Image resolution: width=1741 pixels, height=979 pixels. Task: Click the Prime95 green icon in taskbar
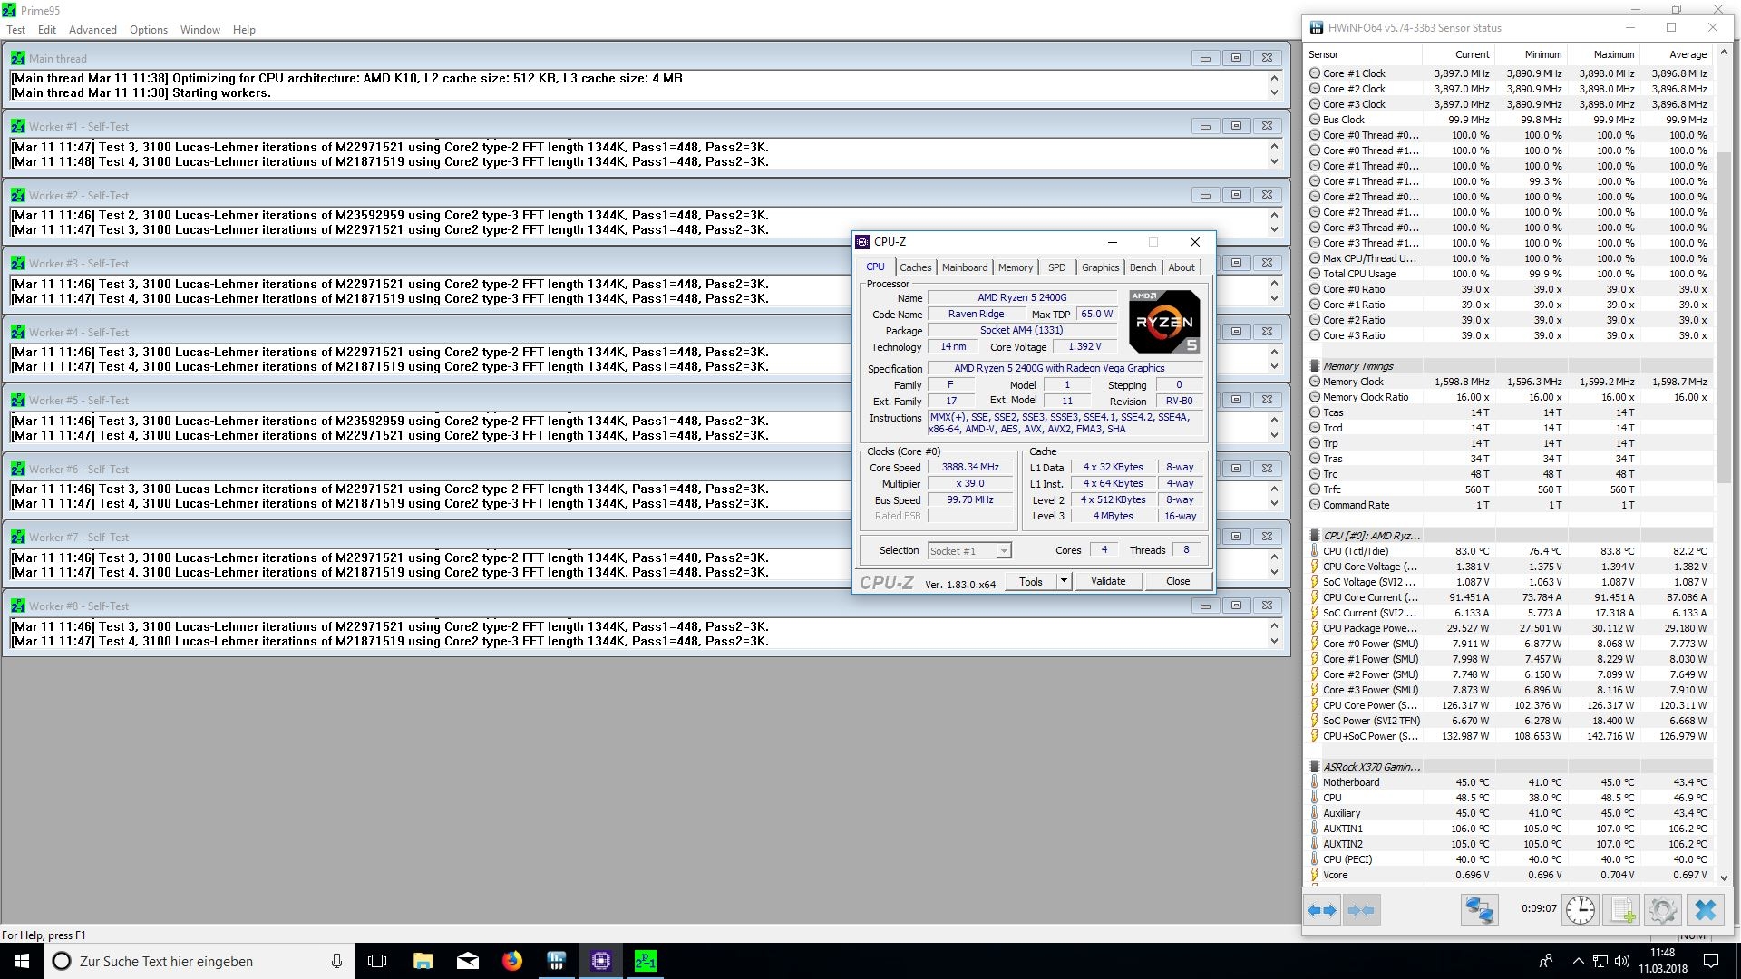point(645,961)
